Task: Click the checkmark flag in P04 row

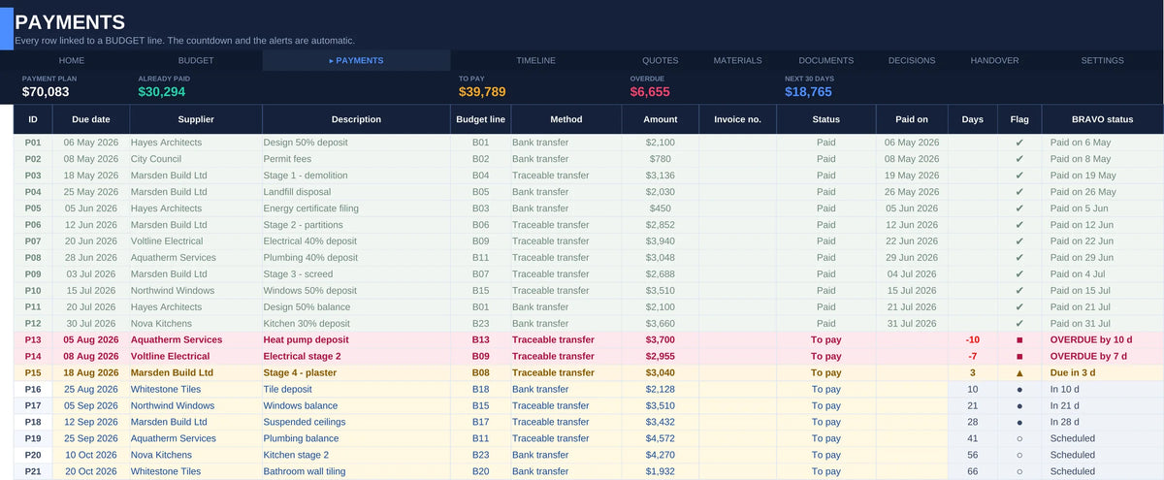Action: click(1019, 192)
